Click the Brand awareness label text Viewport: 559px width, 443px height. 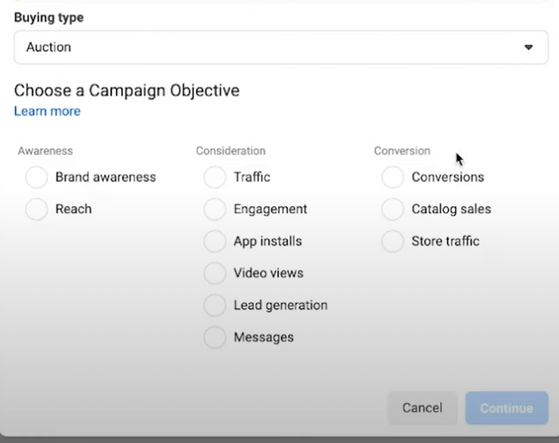[x=106, y=177]
